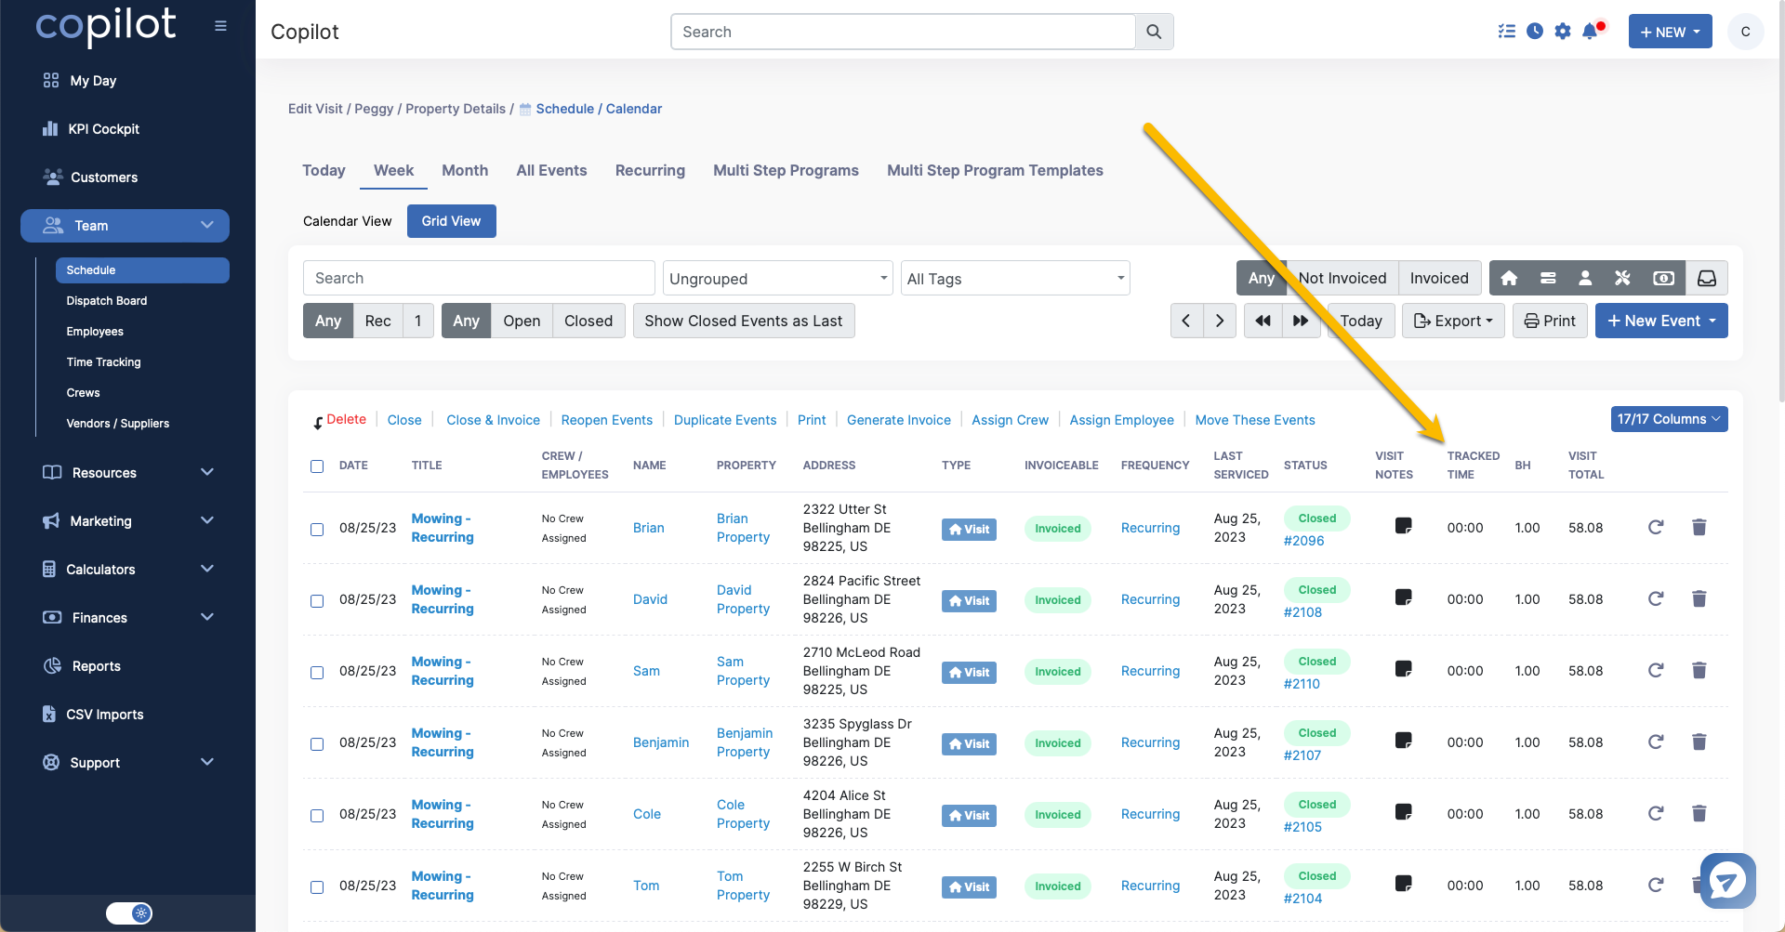Open the chat support bubble
The image size is (1785, 932).
[1727, 880]
